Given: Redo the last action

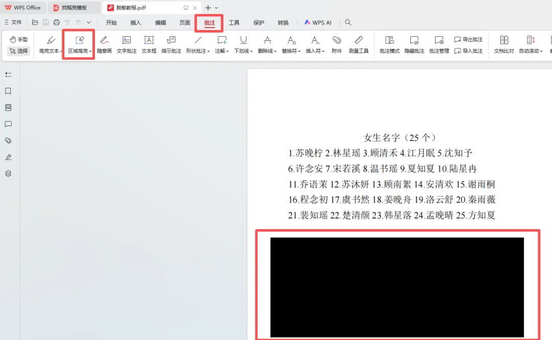Looking at the screenshot, I should coord(78,22).
